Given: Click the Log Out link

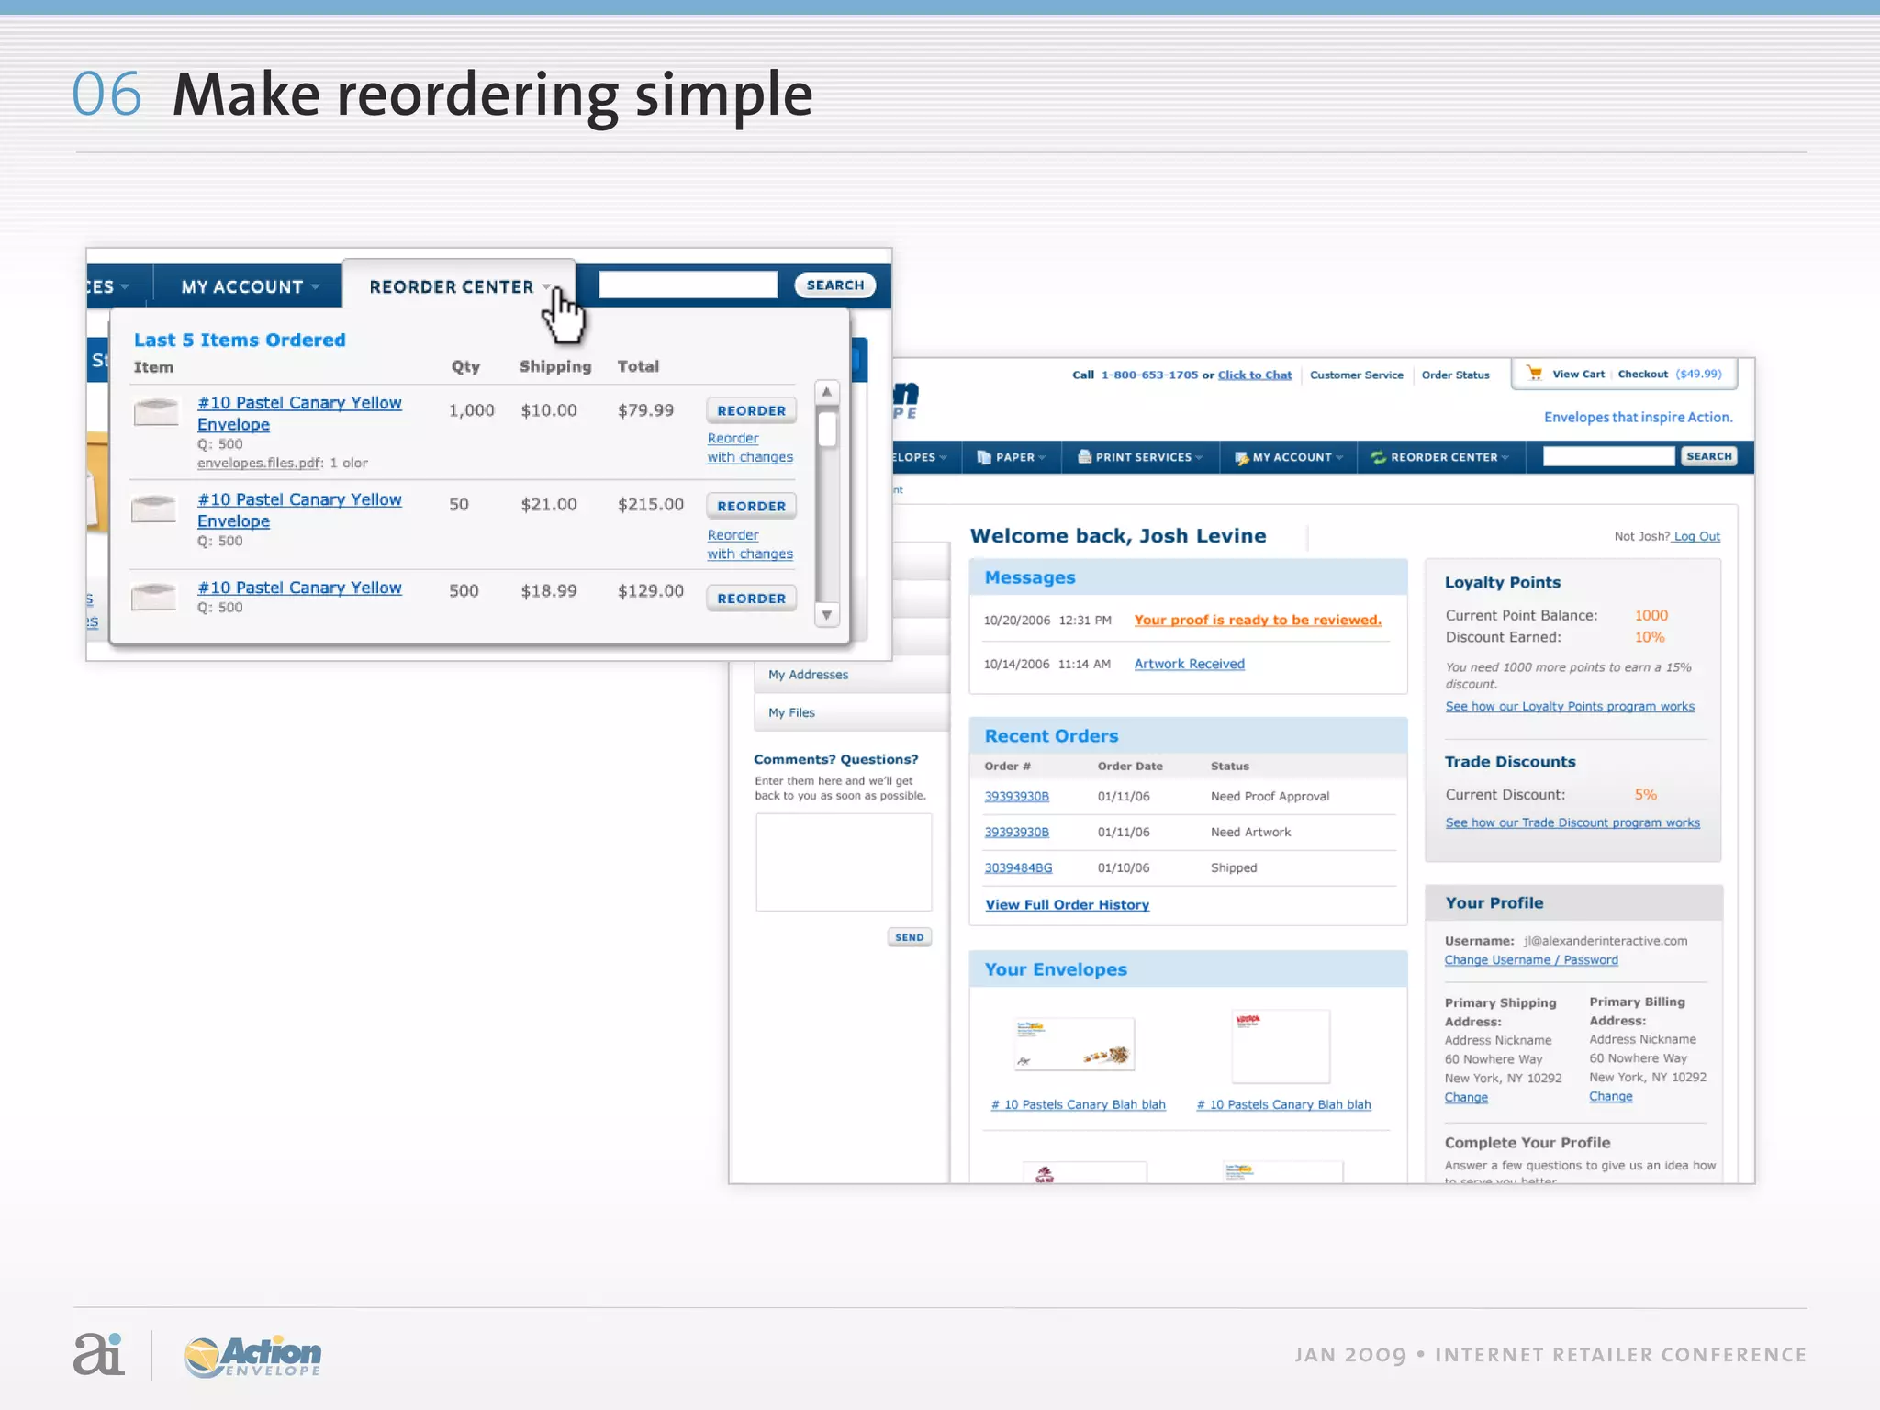Looking at the screenshot, I should (x=1696, y=536).
